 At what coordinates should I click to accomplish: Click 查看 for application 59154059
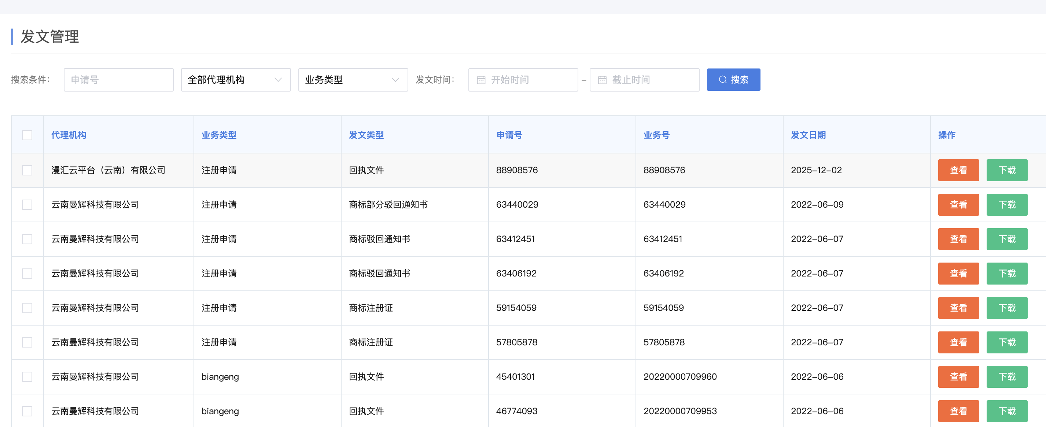pos(958,308)
